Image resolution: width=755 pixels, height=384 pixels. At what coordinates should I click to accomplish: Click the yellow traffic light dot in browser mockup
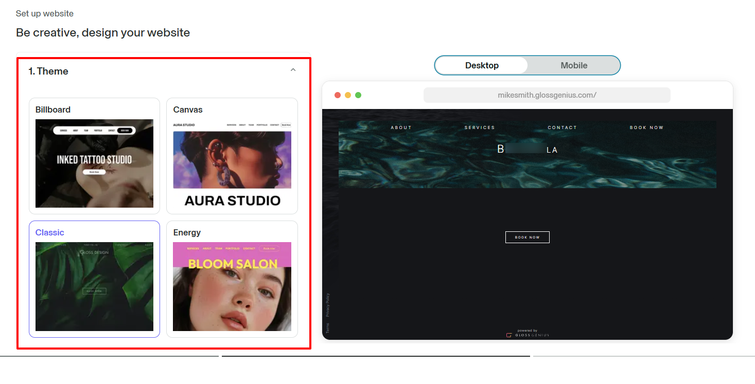coord(348,95)
